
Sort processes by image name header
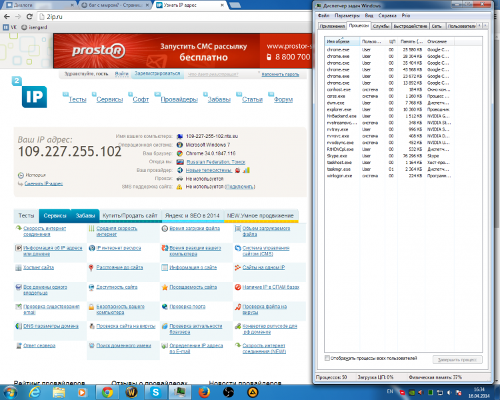(342, 41)
